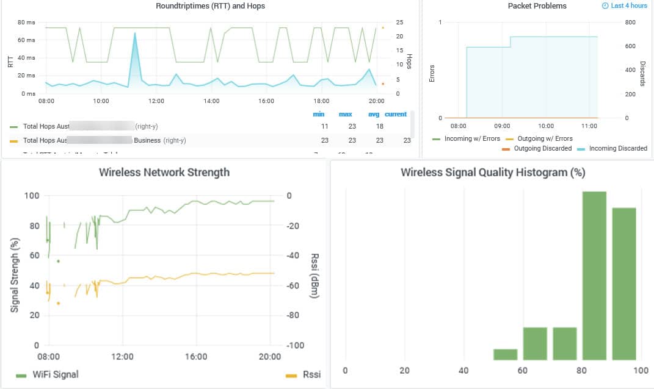
Task: Click the orange Outgoing Discarded color marker
Action: click(506, 149)
